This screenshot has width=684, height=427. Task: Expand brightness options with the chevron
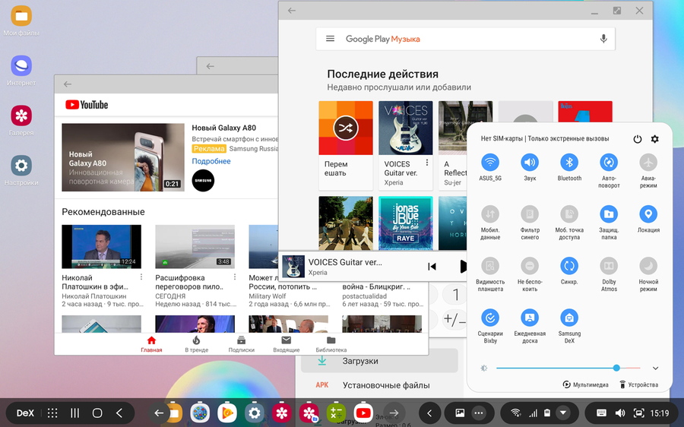click(x=655, y=368)
